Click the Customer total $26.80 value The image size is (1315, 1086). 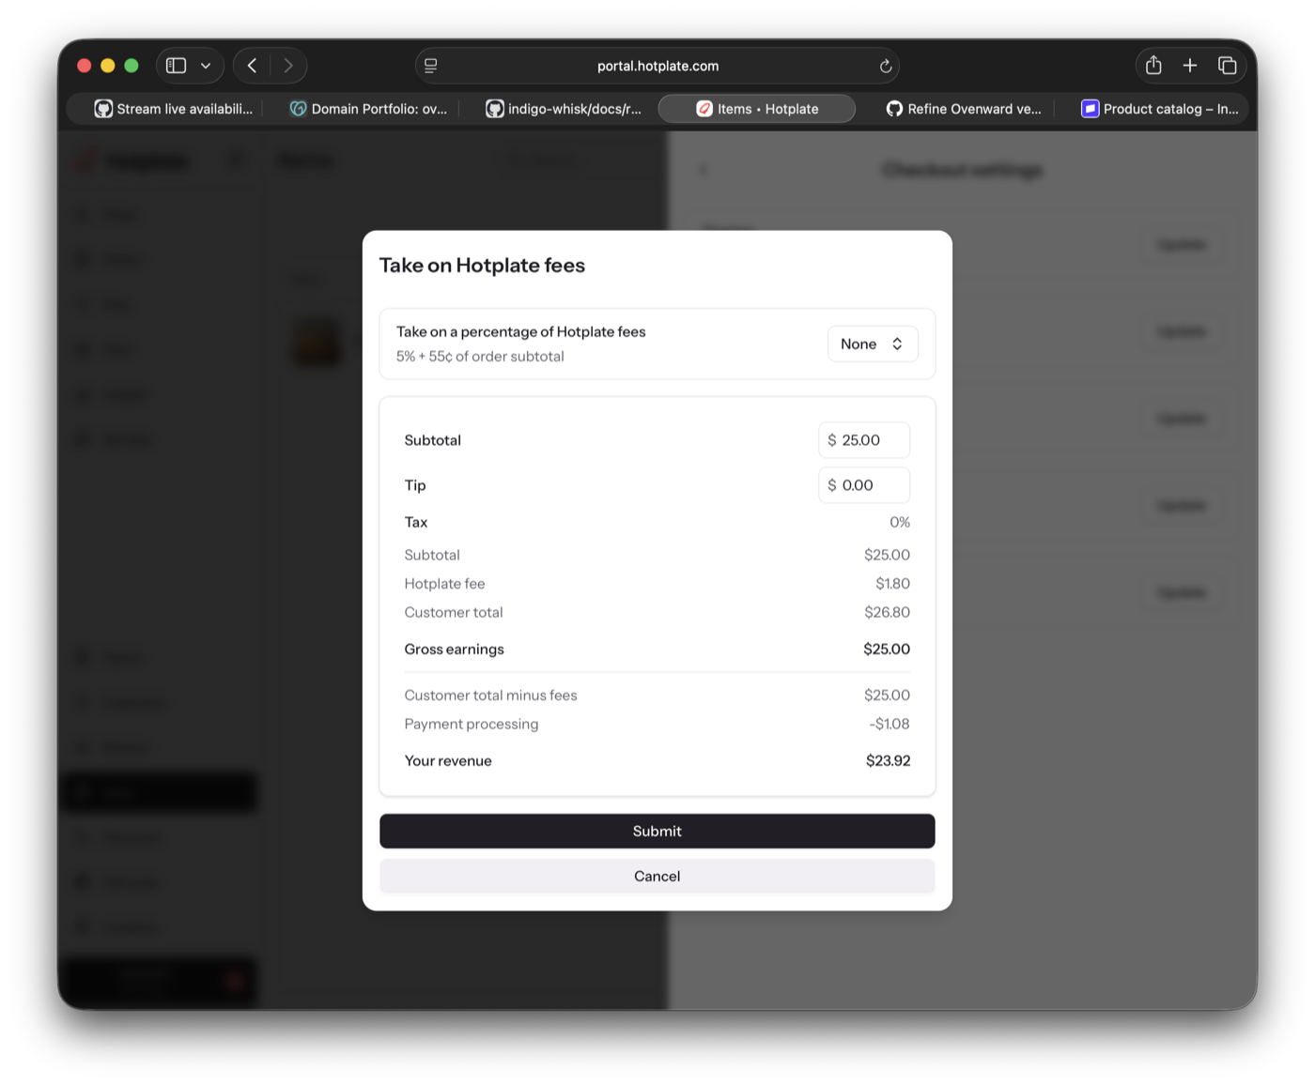887,612
